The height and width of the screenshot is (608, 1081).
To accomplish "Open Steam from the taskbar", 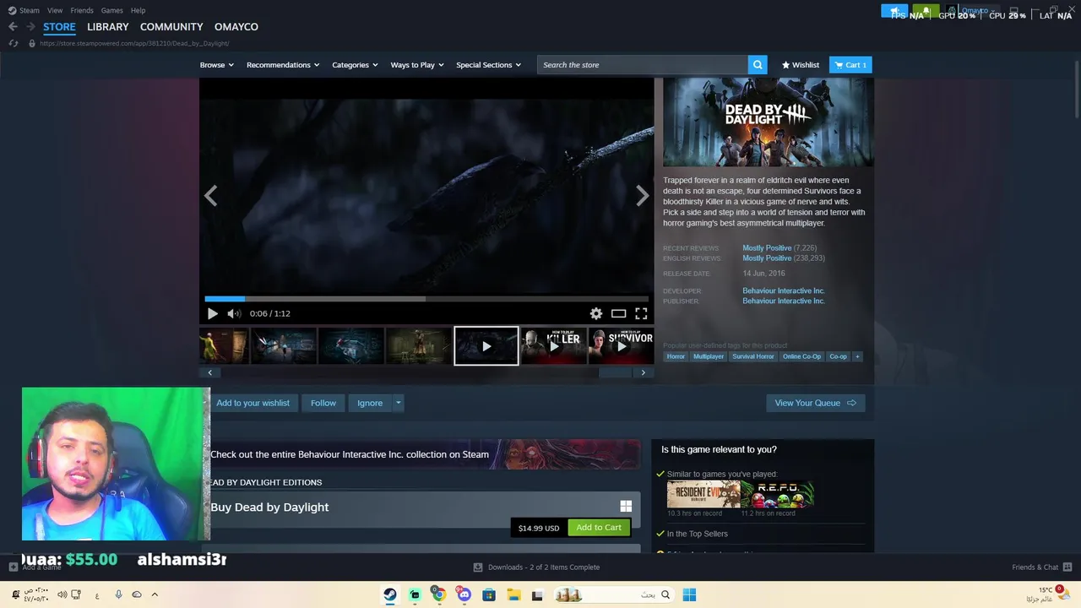I will (390, 594).
